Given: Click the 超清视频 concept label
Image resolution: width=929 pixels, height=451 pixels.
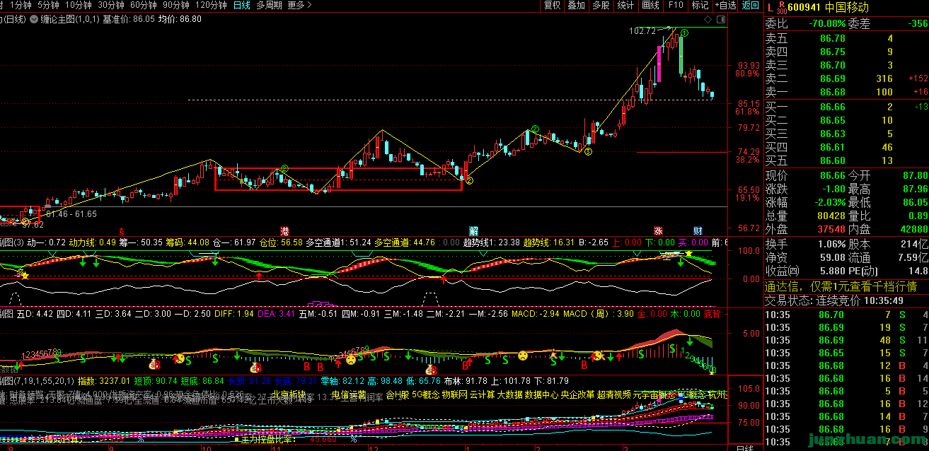Looking at the screenshot, I should pyautogui.click(x=614, y=394).
